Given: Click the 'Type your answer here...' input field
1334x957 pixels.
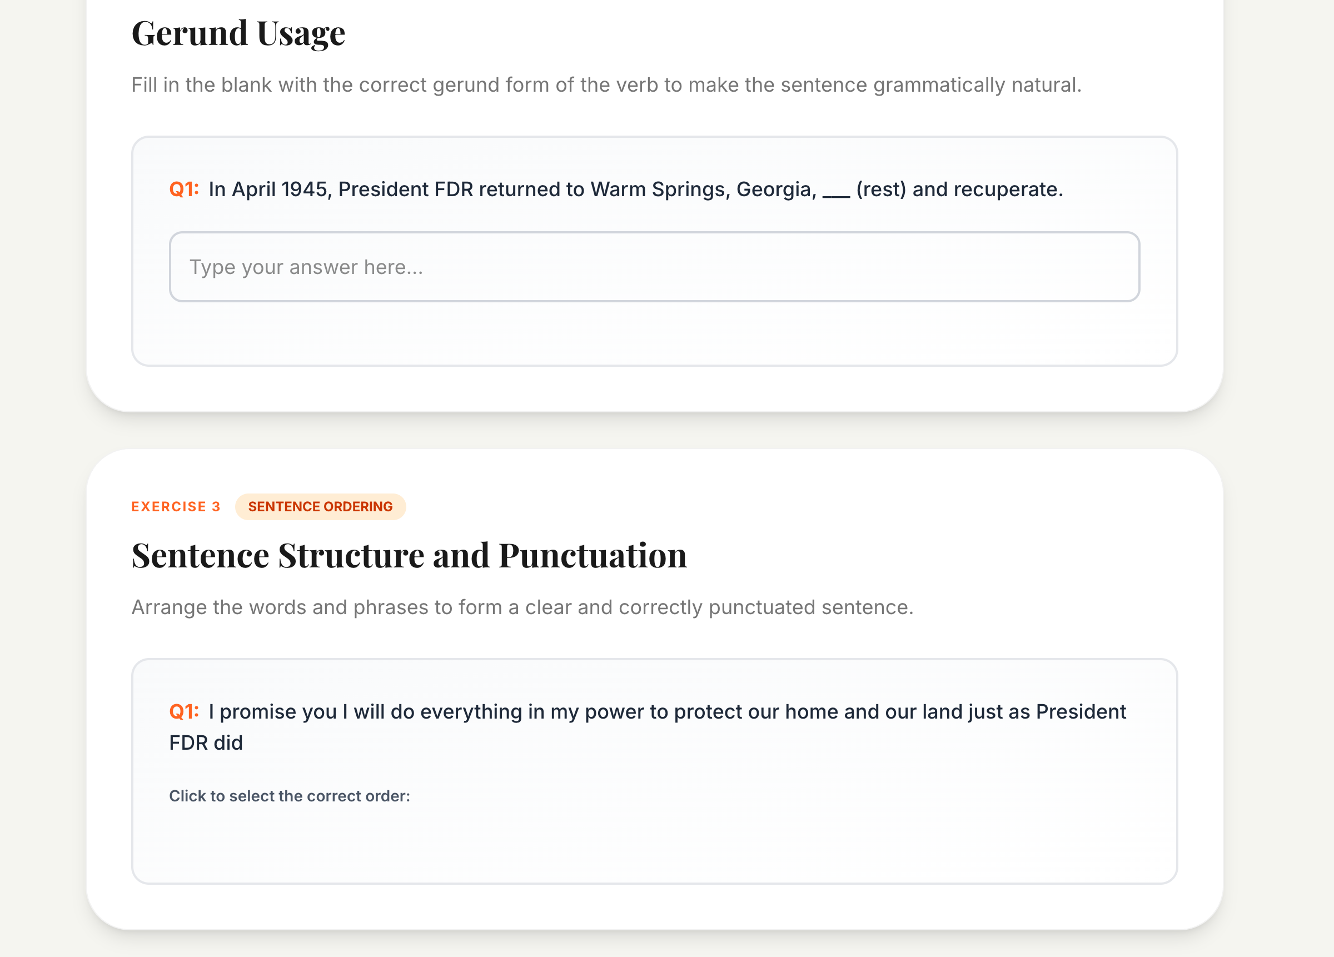Looking at the screenshot, I should (x=654, y=267).
